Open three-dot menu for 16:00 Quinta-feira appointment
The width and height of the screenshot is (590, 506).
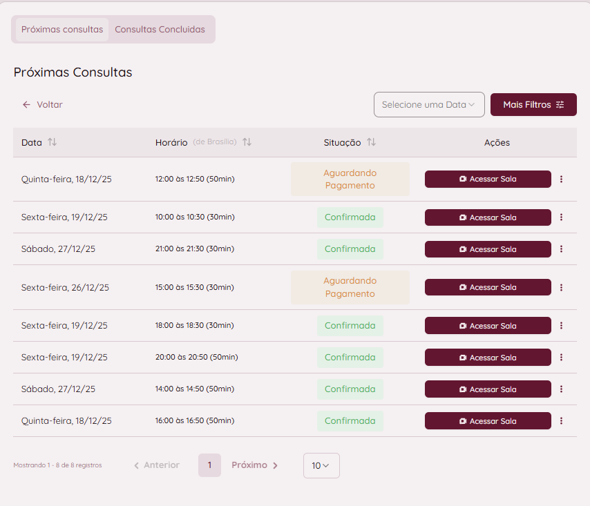coord(561,421)
